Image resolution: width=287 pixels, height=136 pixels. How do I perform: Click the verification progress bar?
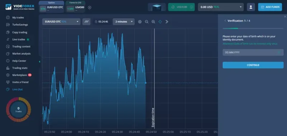(x=253, y=29)
